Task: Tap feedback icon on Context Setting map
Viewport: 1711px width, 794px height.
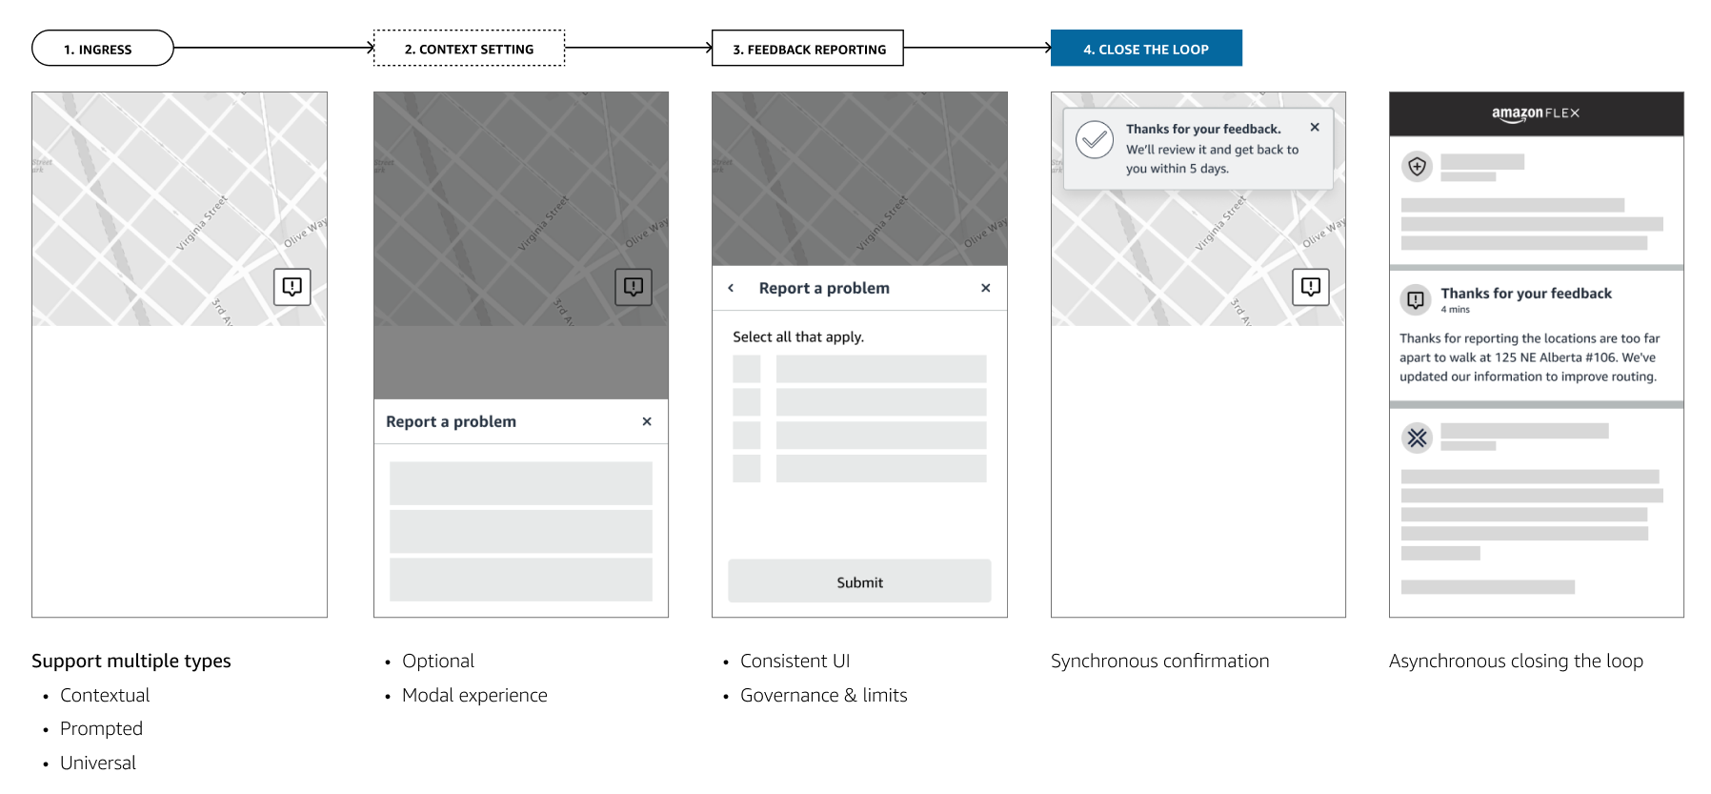Action: (634, 286)
